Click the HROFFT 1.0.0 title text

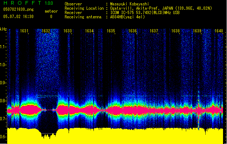[x=28, y=3]
